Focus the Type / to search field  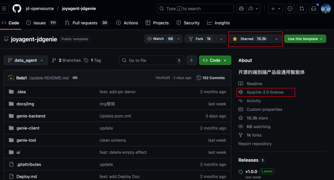pos(195,9)
